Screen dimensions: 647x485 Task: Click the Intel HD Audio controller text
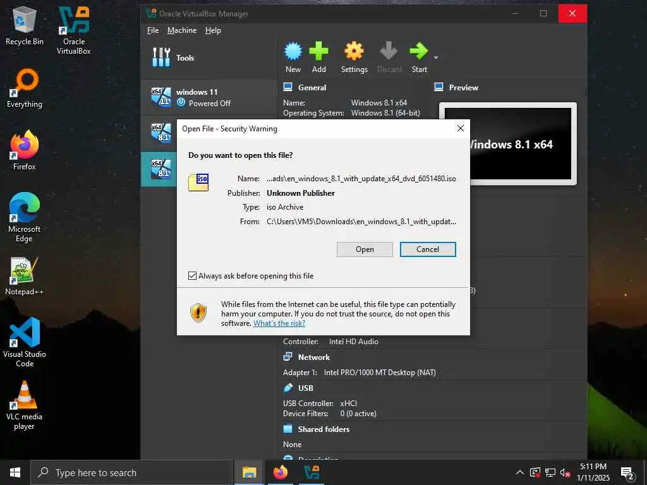[354, 342]
